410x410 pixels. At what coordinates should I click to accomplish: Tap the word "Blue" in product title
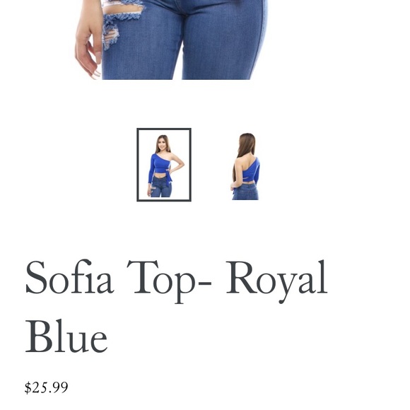(x=66, y=336)
